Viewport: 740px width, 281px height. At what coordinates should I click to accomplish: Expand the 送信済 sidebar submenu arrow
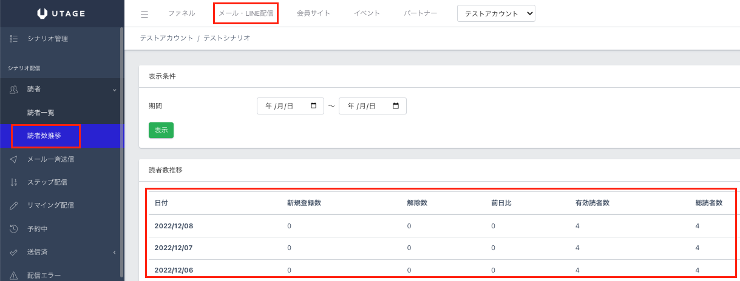point(114,253)
